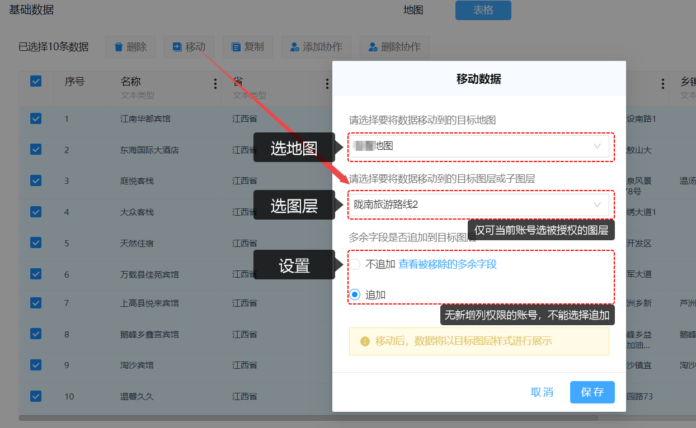Viewport: 696px width, 428px height.
Task: Uncheck row 1 江南华都宾馆 checkbox
Action: click(x=36, y=118)
